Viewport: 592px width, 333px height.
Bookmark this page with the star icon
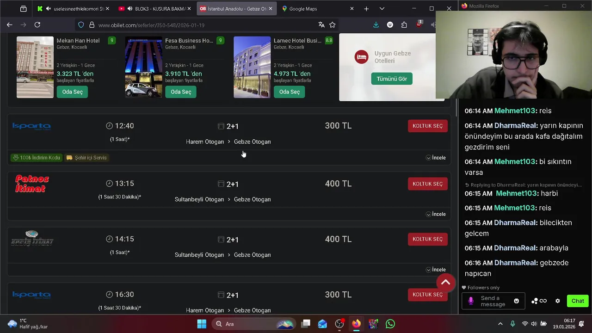333,25
